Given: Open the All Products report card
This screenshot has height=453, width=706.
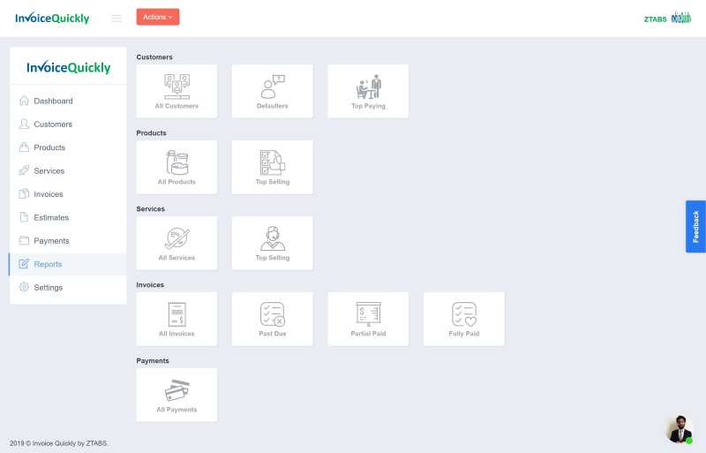Looking at the screenshot, I should tap(176, 167).
